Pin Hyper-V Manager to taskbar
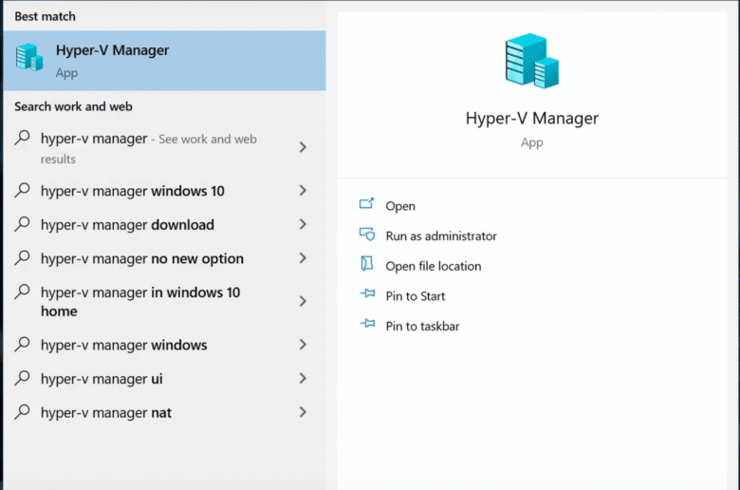 pos(422,326)
